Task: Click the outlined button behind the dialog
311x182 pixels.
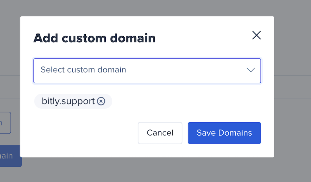Action: (x=5, y=123)
